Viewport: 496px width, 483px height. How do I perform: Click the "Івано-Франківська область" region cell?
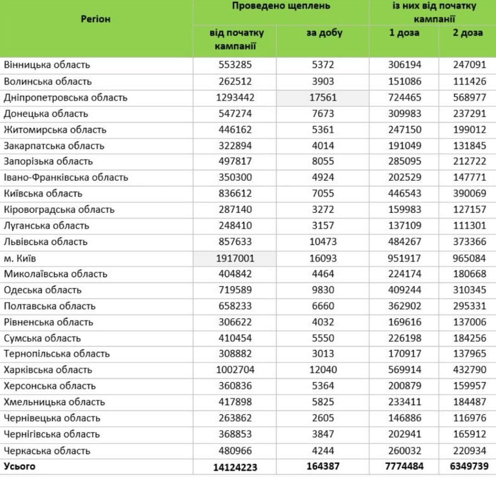click(x=66, y=178)
